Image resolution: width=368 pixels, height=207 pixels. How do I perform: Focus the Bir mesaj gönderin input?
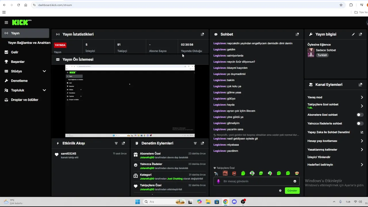[x=256, y=181]
